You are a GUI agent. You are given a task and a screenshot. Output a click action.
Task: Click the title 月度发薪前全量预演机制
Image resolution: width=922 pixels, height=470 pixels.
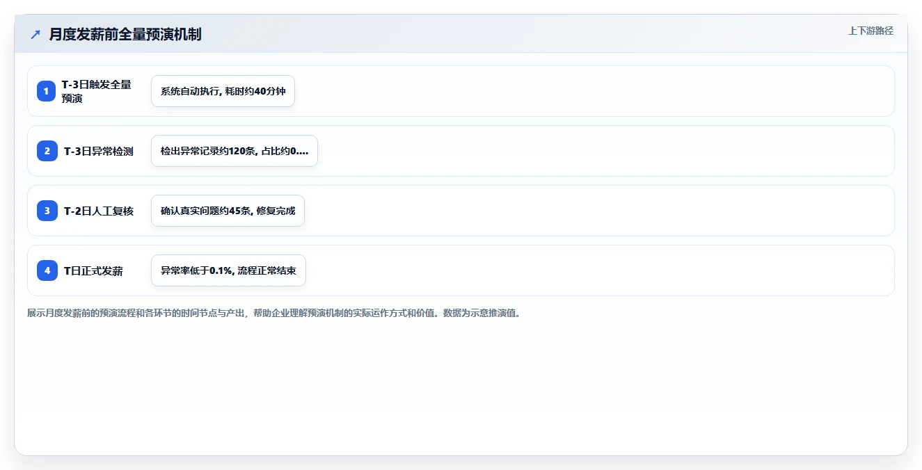125,34
